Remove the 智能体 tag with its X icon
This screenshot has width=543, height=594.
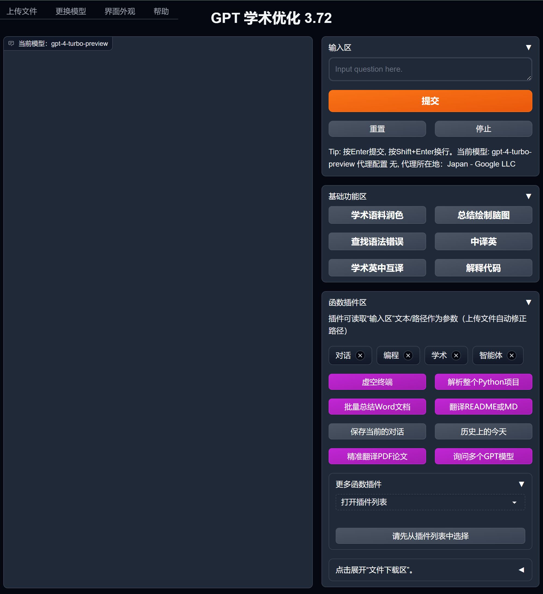tap(511, 356)
